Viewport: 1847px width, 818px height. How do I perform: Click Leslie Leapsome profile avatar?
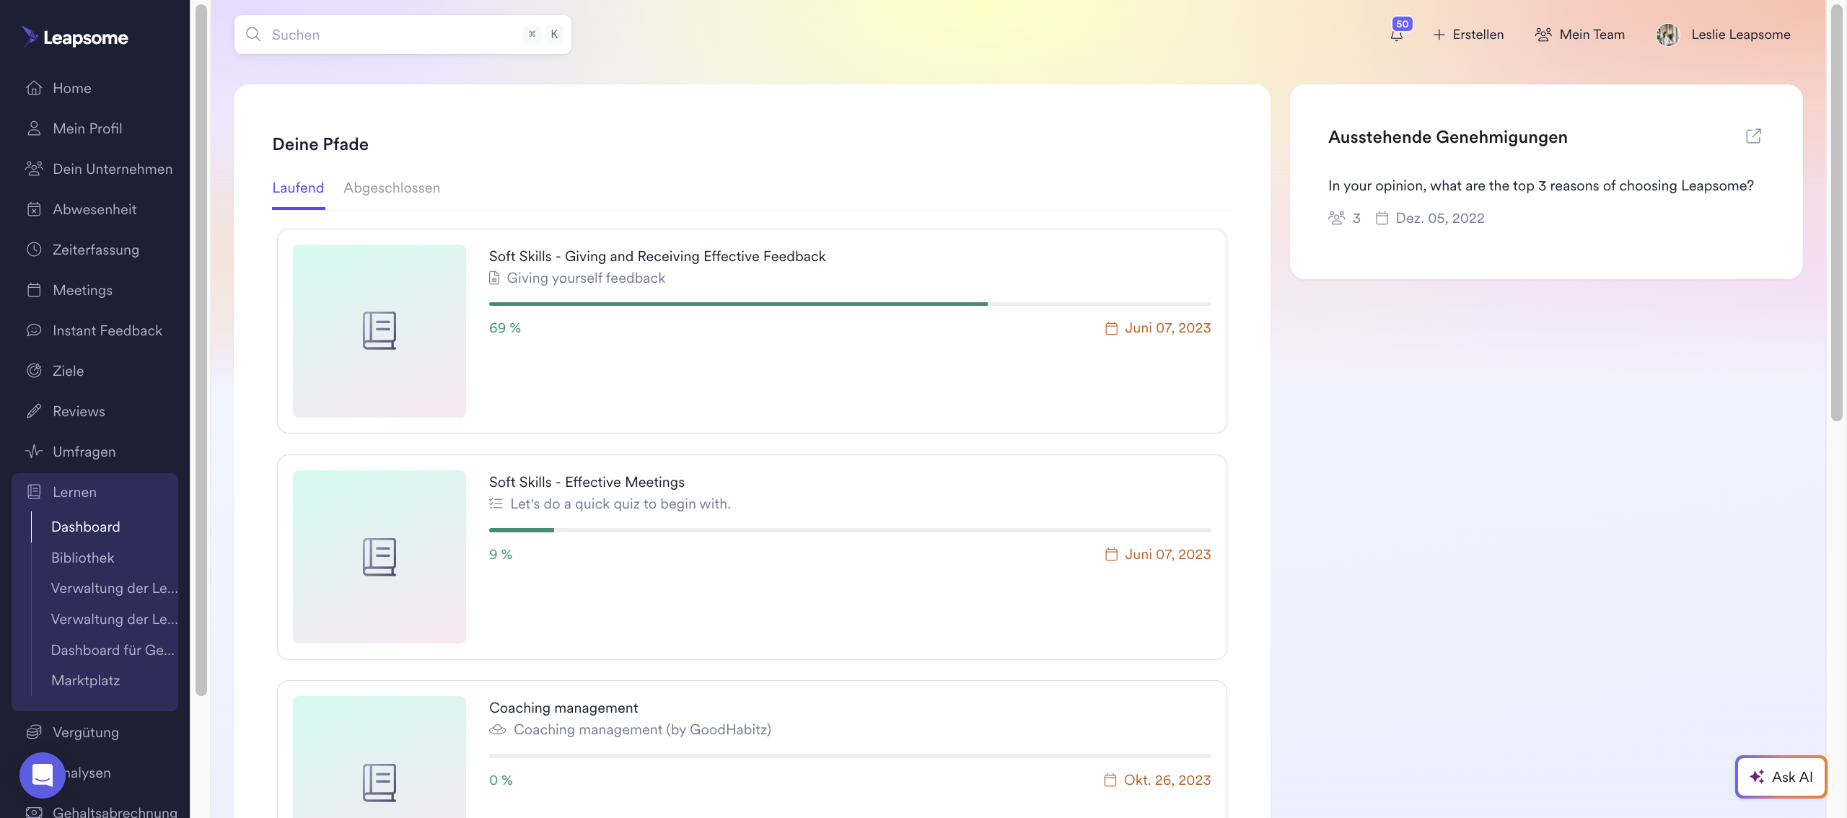(x=1667, y=35)
